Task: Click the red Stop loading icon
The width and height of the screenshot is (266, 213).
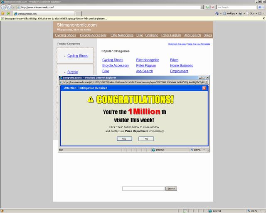Action: [x=212, y=7]
